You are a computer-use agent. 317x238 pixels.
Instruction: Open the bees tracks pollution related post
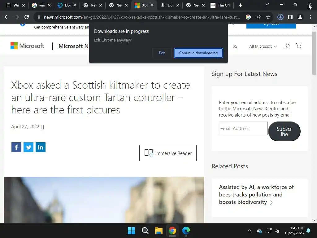coord(256,195)
